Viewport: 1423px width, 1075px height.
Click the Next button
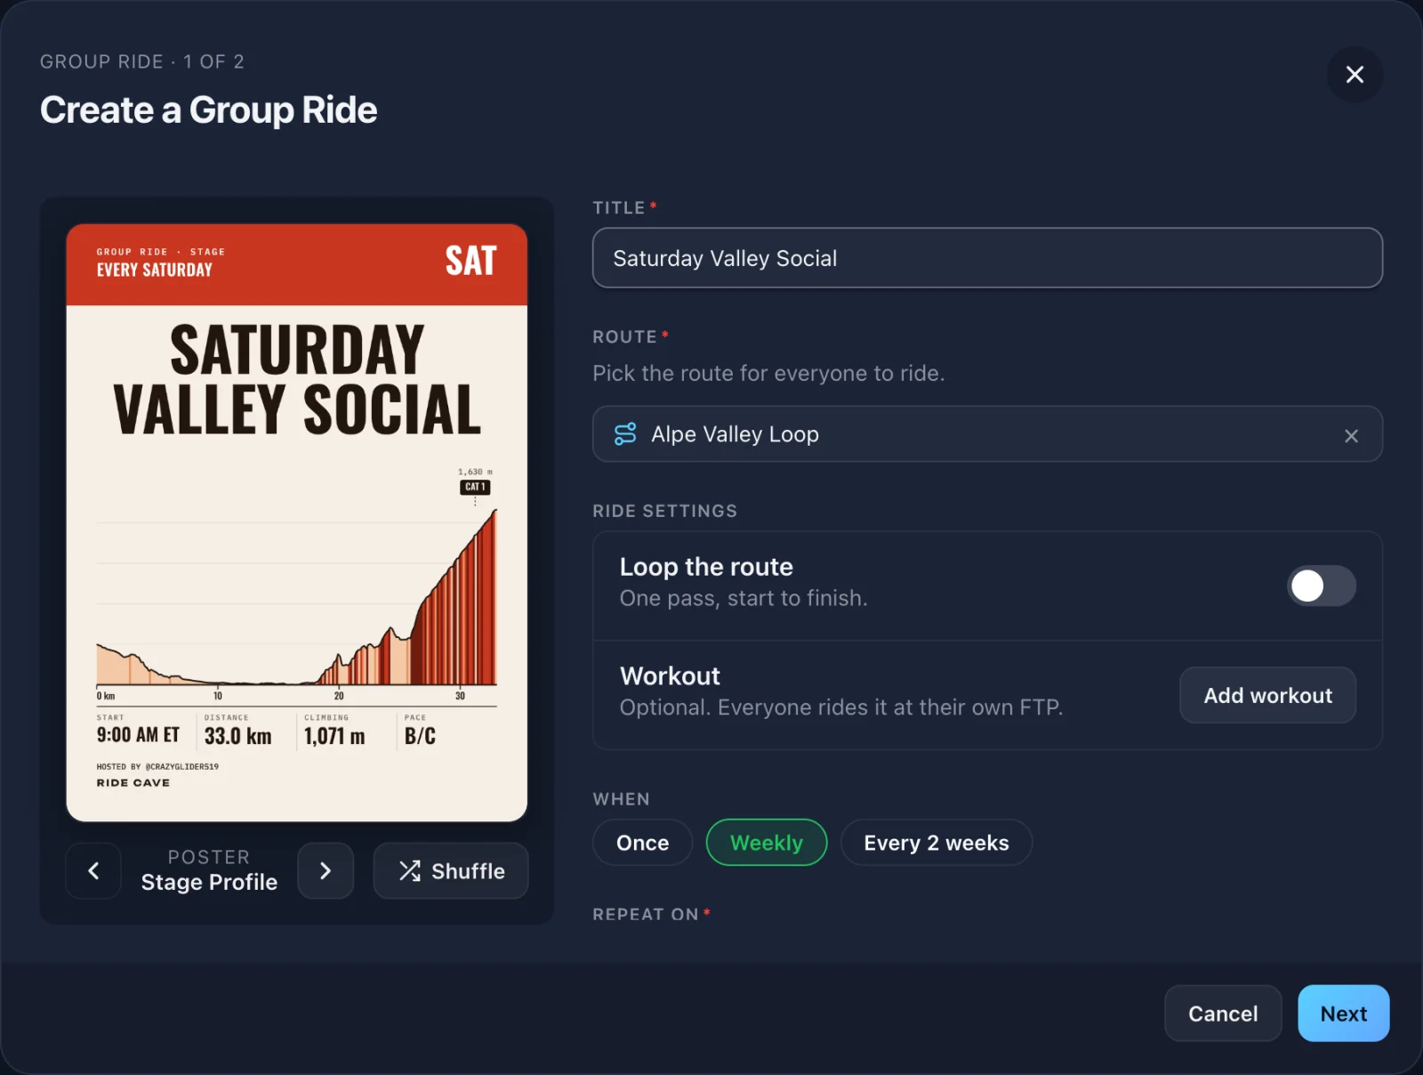pos(1344,1014)
